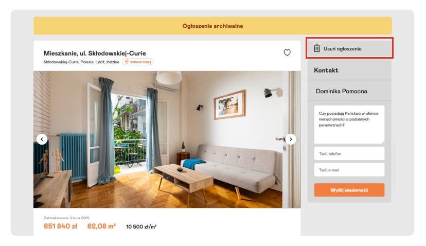Open the living room main photo

click(x=167, y=139)
